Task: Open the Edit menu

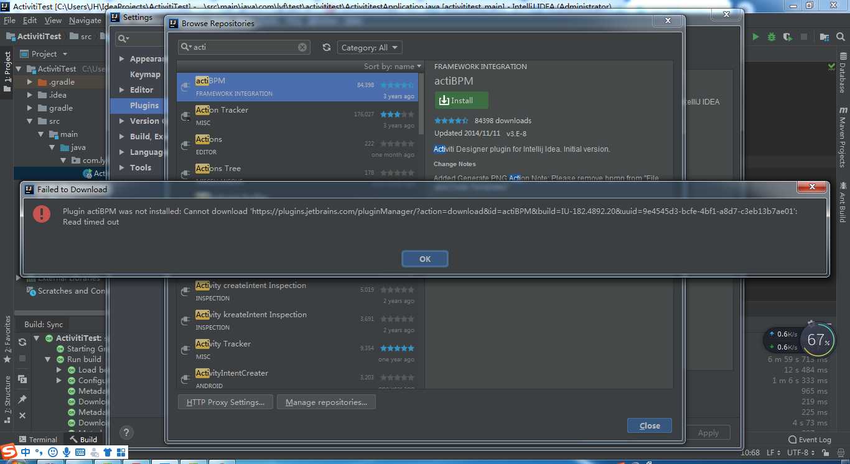Action: (30, 21)
